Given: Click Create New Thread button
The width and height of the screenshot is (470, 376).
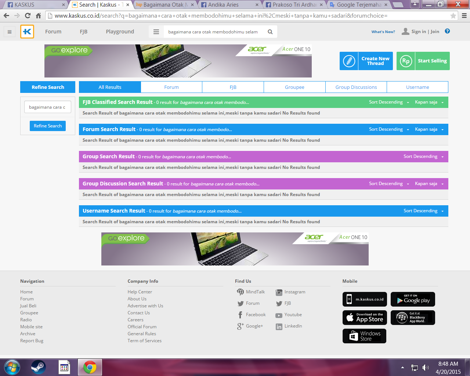Looking at the screenshot, I should click(366, 61).
